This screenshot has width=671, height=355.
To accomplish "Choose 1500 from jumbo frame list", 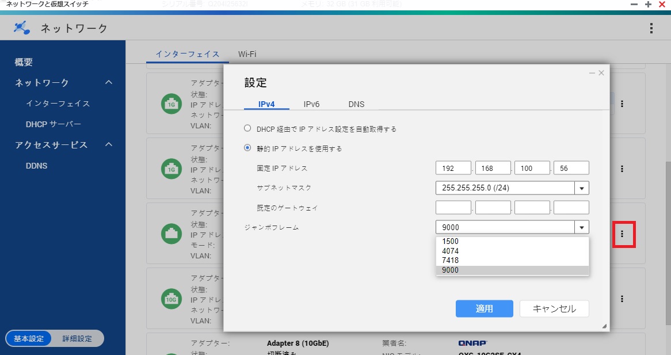I will (x=451, y=242).
